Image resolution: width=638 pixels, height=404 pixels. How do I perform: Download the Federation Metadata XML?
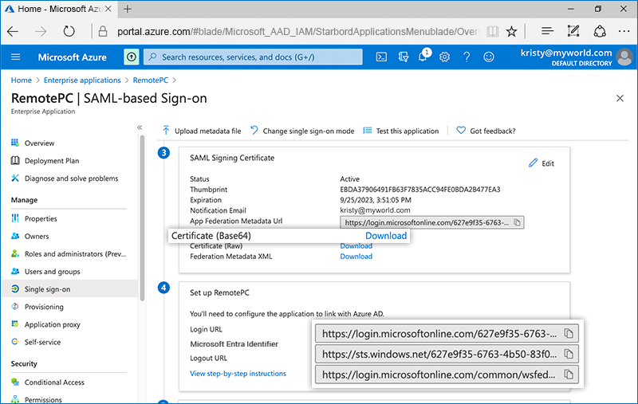pyautogui.click(x=356, y=257)
